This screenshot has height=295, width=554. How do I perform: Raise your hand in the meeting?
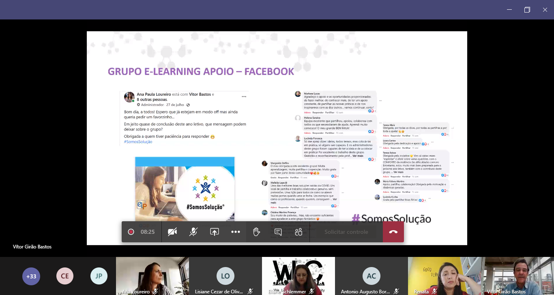(x=256, y=232)
